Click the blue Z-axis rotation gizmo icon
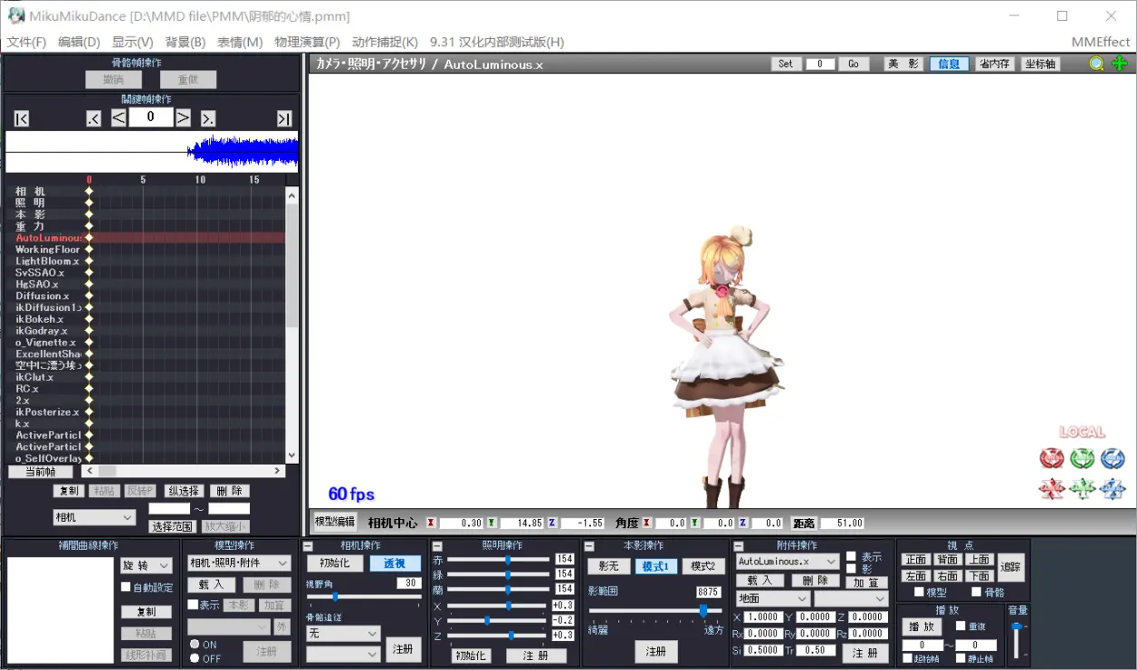This screenshot has width=1137, height=670. (x=1113, y=458)
